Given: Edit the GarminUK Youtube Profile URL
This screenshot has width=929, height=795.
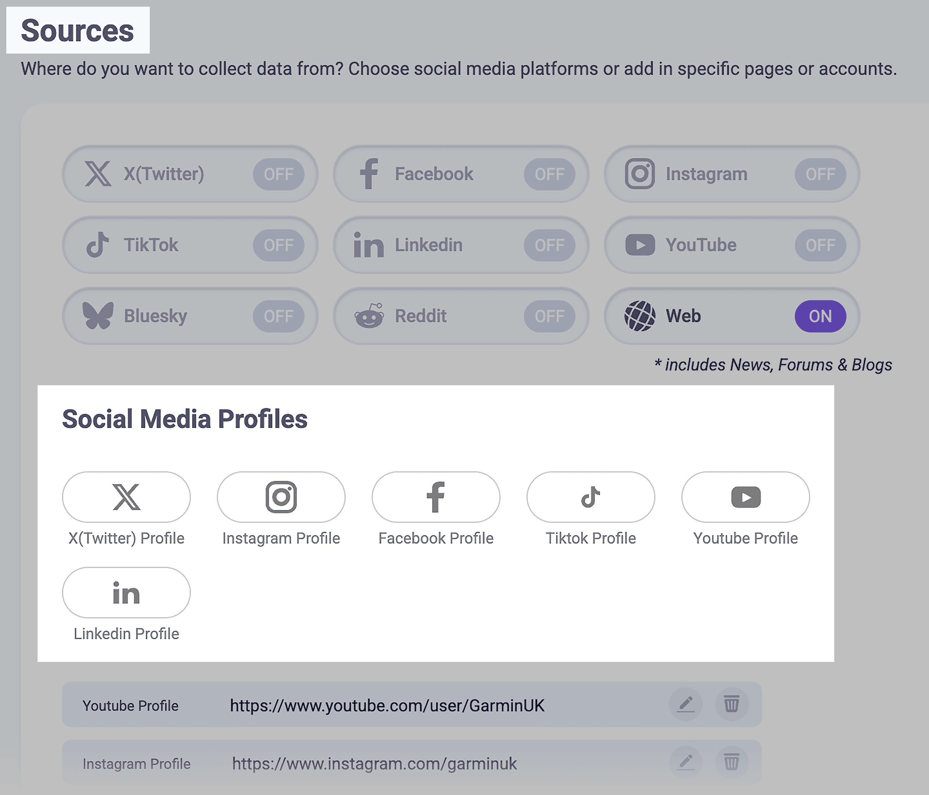Looking at the screenshot, I should (686, 704).
